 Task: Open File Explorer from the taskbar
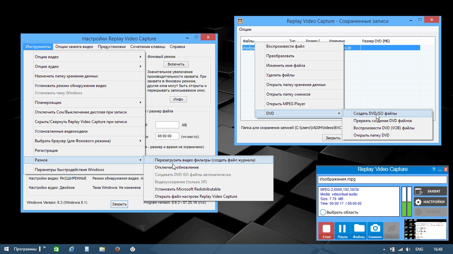click(102, 249)
